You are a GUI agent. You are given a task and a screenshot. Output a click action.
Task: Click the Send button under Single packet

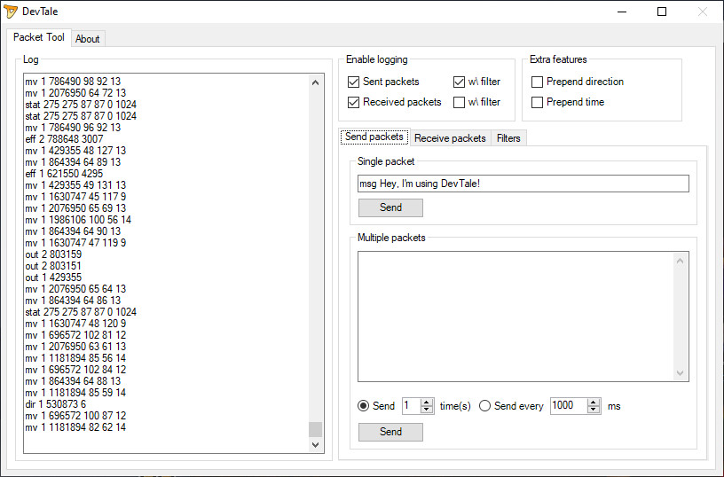pyautogui.click(x=390, y=207)
